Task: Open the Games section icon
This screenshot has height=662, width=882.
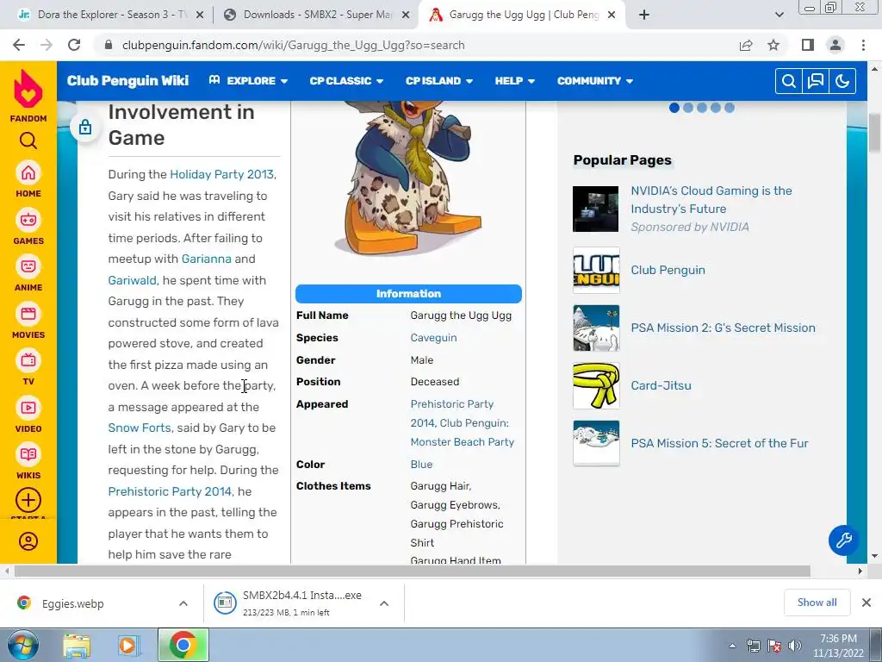Action: pyautogui.click(x=28, y=220)
